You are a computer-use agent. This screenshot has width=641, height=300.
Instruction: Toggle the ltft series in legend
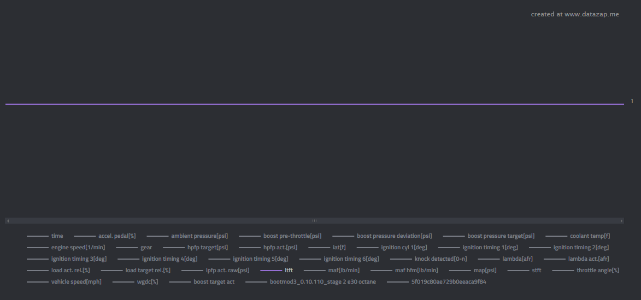click(x=289, y=270)
